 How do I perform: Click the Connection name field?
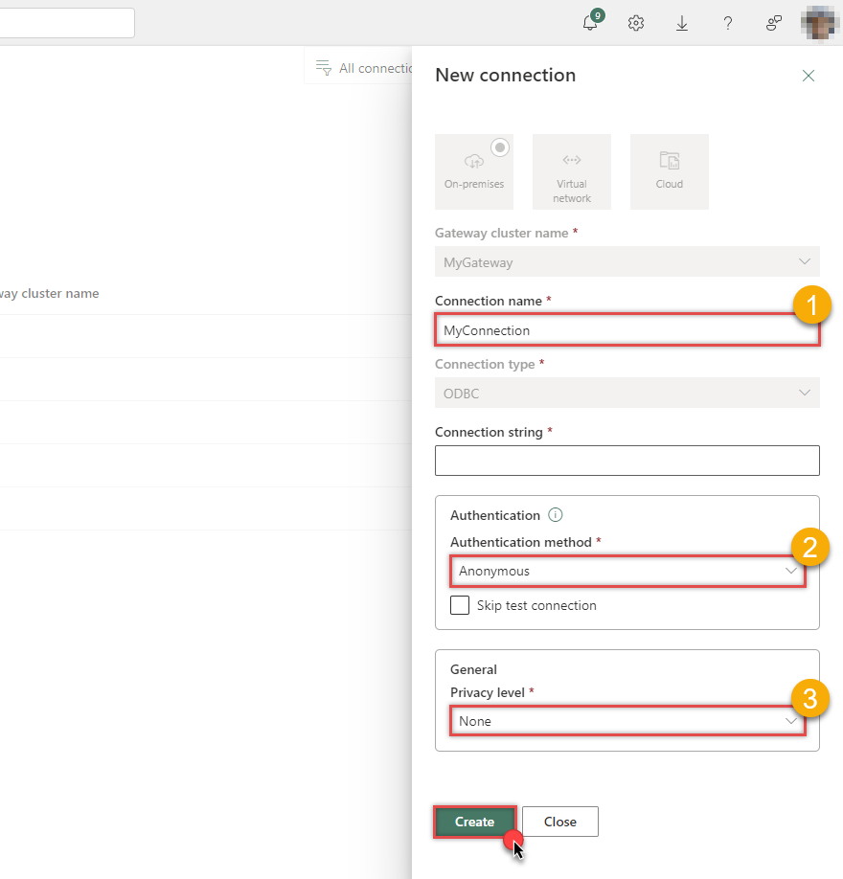[627, 330]
